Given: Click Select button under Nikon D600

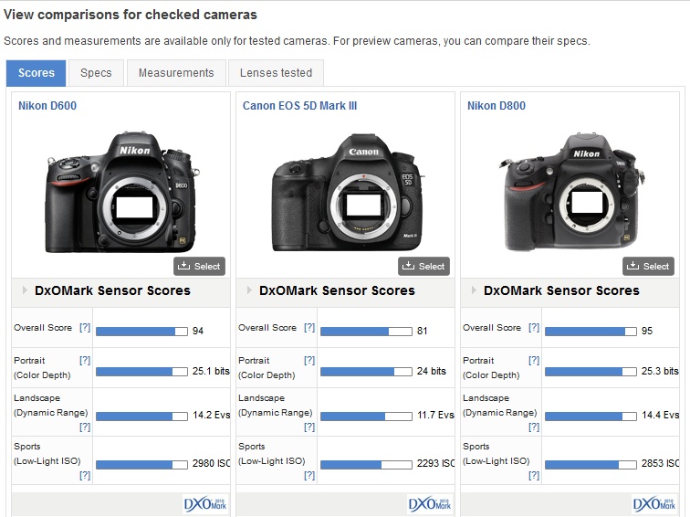Looking at the screenshot, I should [x=199, y=266].
